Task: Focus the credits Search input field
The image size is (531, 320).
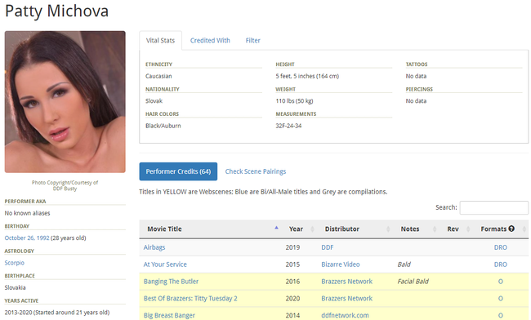Action: pyautogui.click(x=493, y=207)
